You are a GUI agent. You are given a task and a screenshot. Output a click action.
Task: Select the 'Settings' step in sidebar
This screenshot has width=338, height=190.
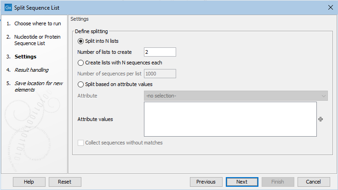(x=25, y=57)
